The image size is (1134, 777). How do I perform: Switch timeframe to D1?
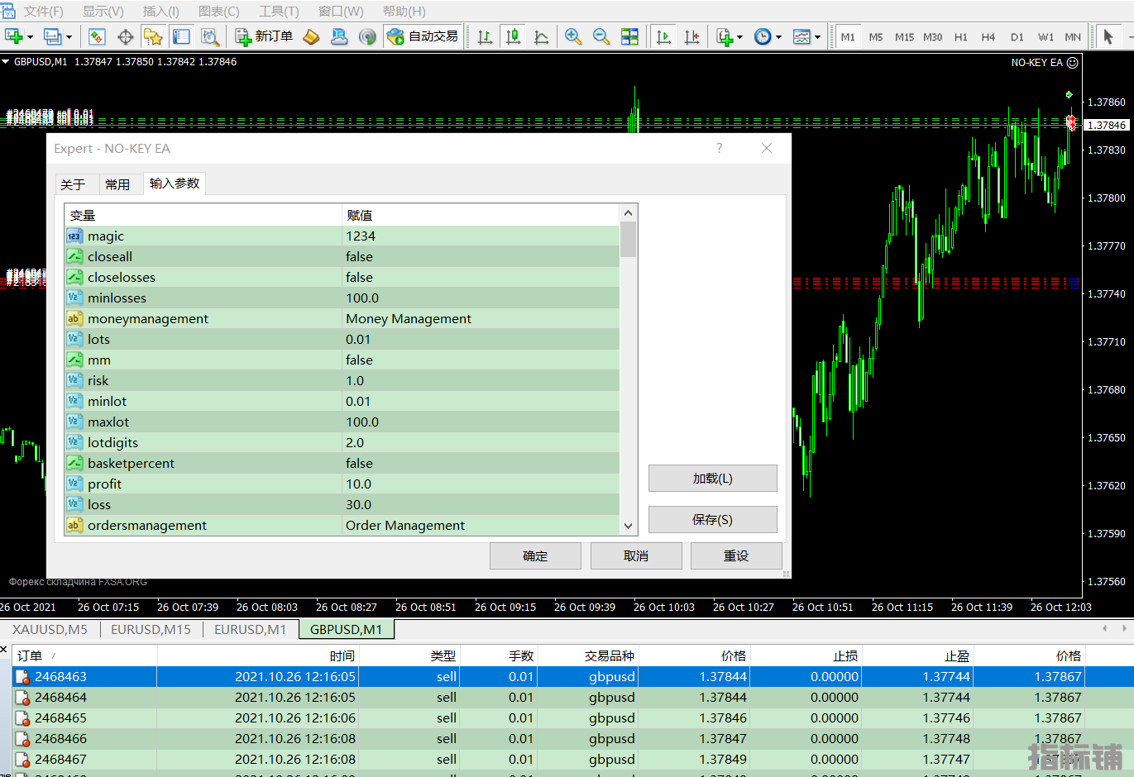click(x=1017, y=36)
